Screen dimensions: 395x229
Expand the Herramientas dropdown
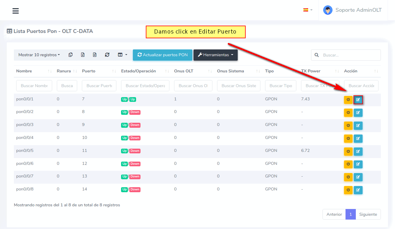(x=215, y=55)
